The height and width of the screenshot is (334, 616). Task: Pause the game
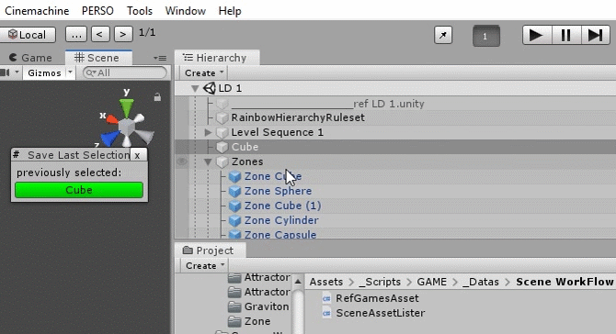(566, 35)
